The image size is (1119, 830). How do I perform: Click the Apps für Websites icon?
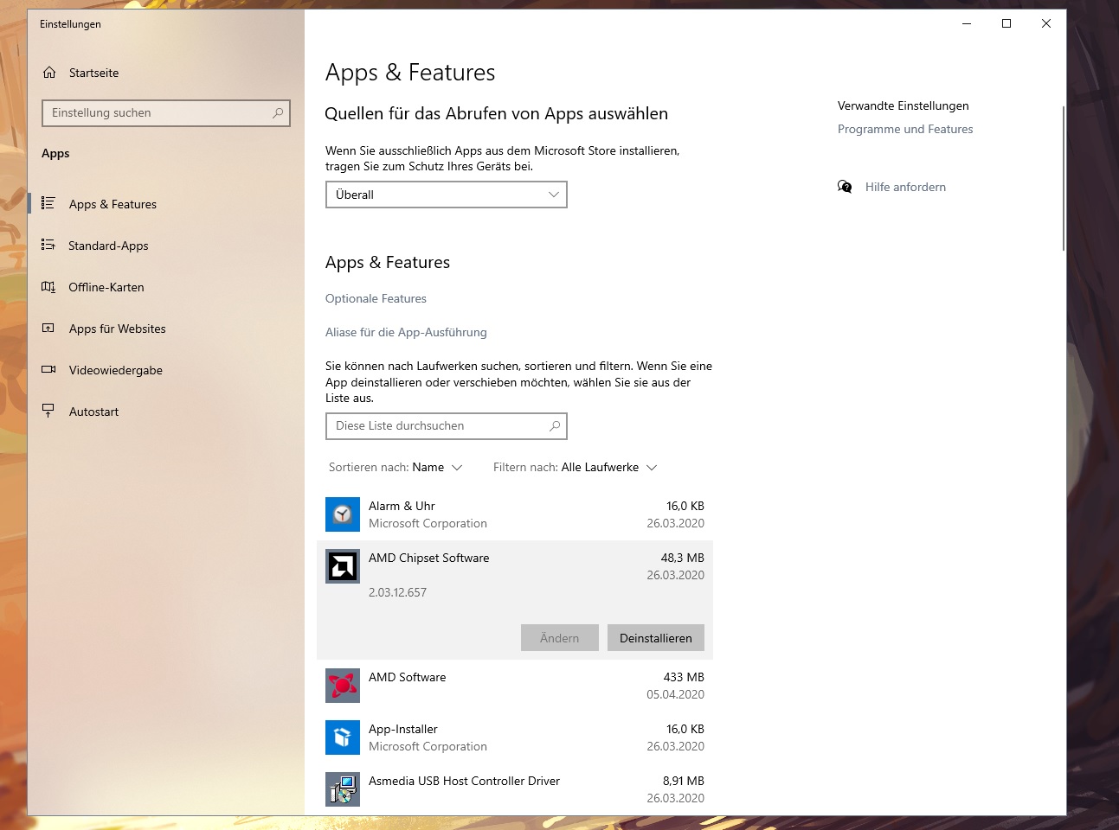[48, 328]
